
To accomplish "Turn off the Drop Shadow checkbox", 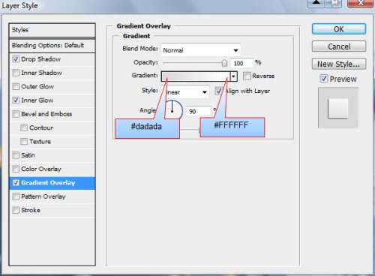I will coord(16,59).
